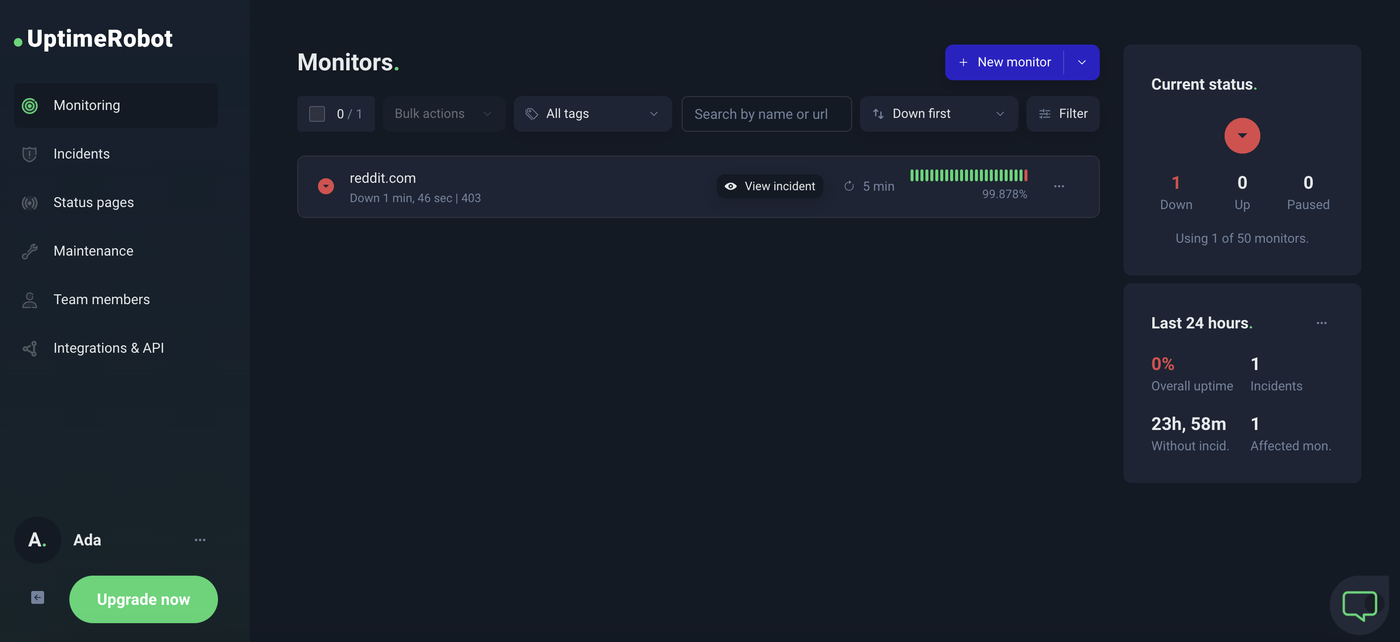Click the Status pages broadcast icon
Screen dimensions: 1400x642
click(x=29, y=203)
